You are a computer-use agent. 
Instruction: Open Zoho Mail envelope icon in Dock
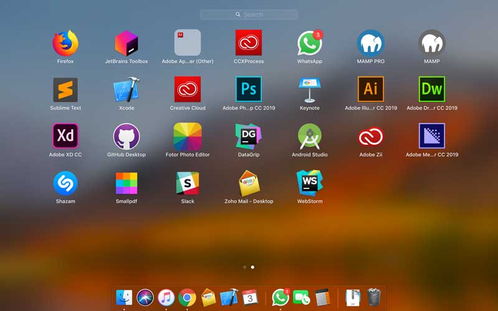tap(209, 298)
